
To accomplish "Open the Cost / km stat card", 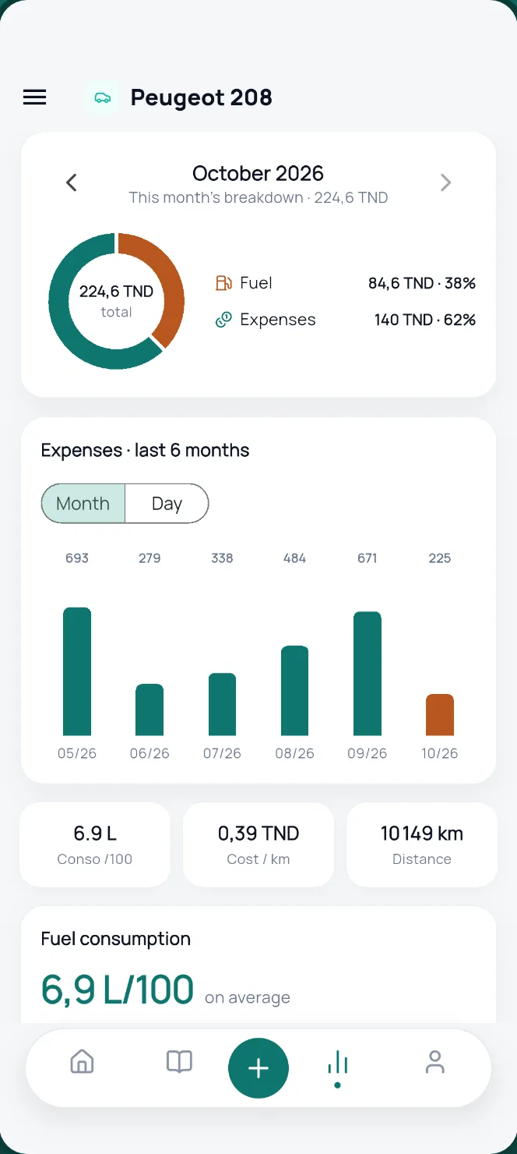I will click(258, 844).
